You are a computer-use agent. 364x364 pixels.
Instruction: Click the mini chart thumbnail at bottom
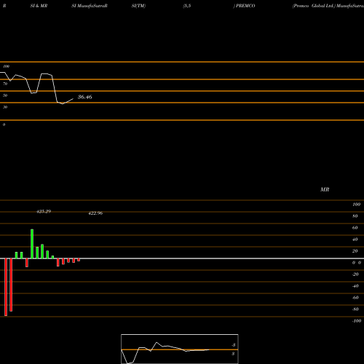pos(180,349)
